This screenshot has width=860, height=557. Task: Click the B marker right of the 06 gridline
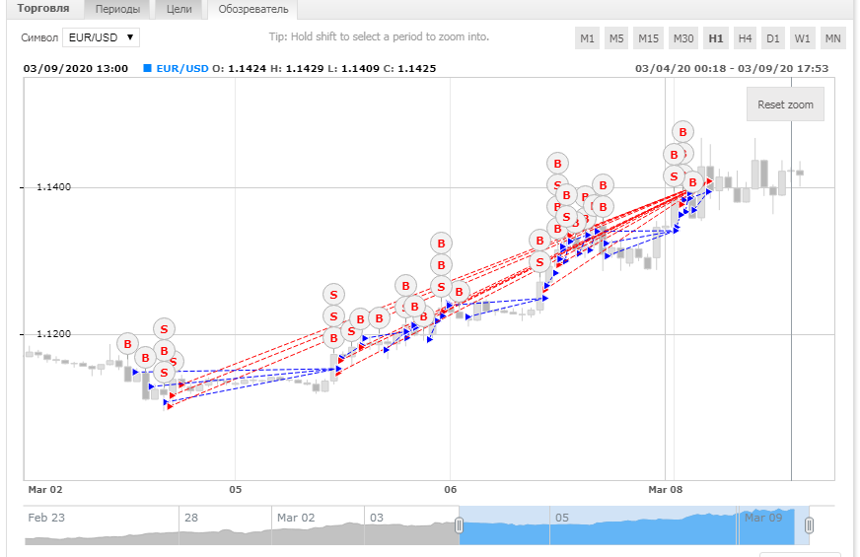[459, 292]
